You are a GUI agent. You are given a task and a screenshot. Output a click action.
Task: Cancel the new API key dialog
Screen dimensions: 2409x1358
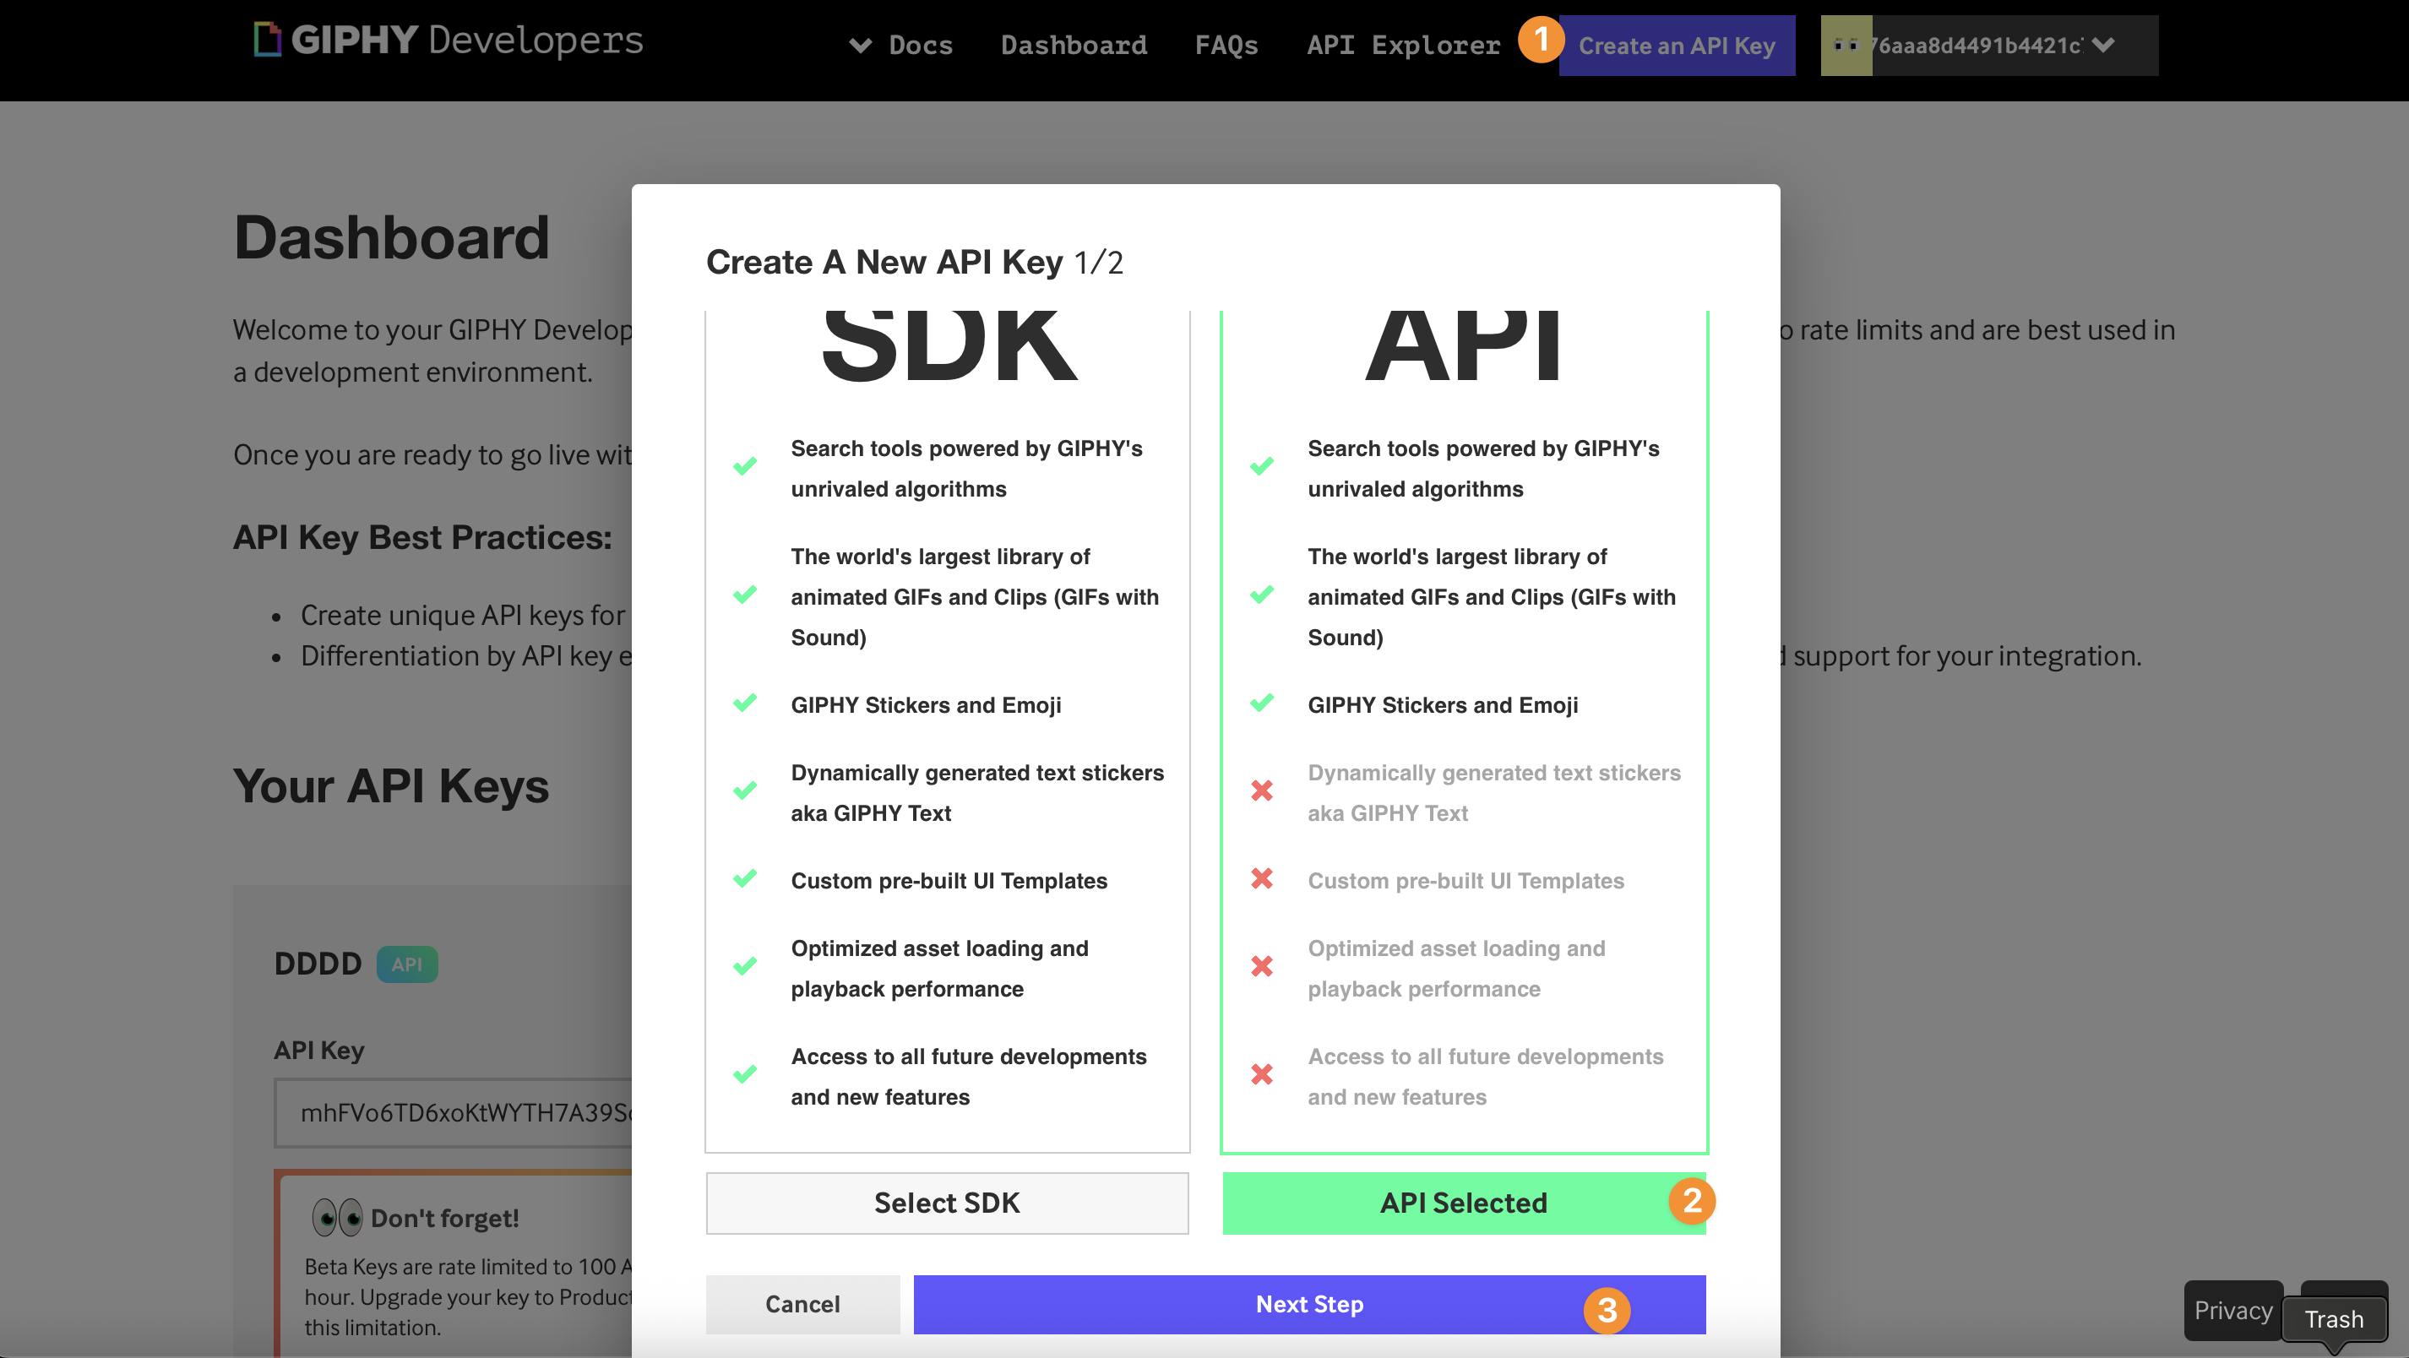[x=802, y=1304]
